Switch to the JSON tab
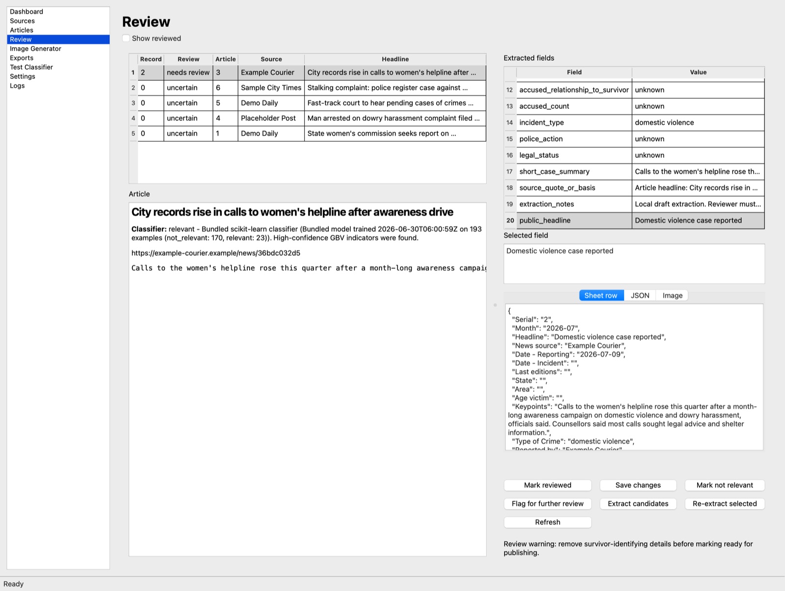 click(640, 295)
